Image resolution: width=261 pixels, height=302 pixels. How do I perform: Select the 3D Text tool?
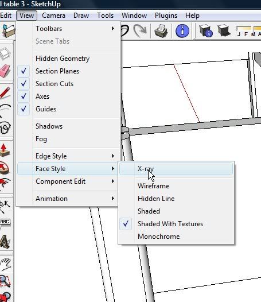[5, 242]
